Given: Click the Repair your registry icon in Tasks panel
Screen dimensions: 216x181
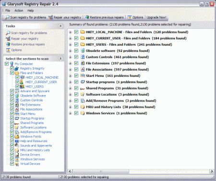Looking at the screenshot, I should tap(8, 38).
